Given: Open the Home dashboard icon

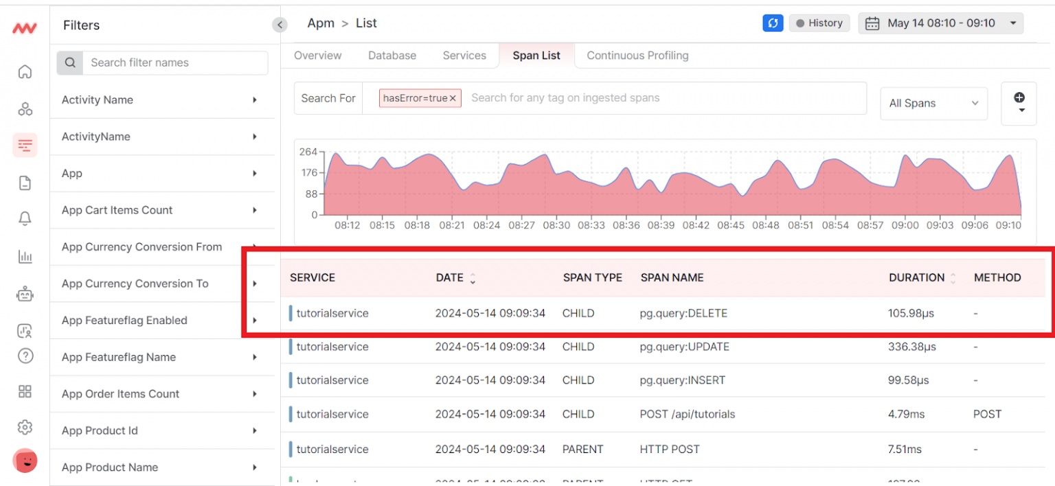Looking at the screenshot, I should [25, 71].
